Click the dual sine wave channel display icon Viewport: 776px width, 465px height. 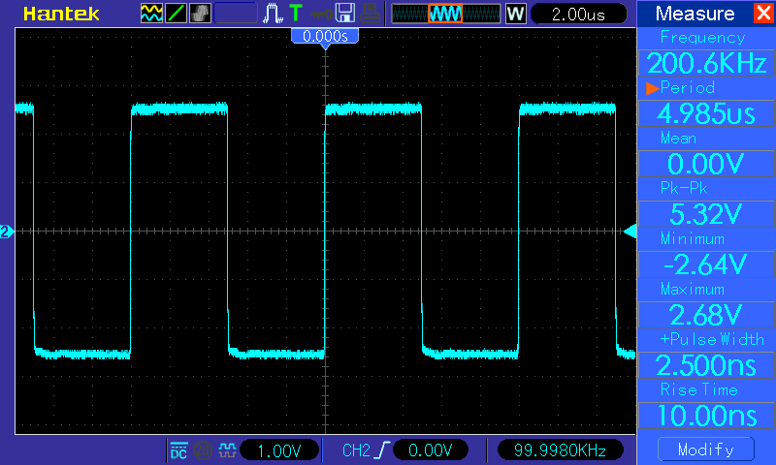coord(151,14)
